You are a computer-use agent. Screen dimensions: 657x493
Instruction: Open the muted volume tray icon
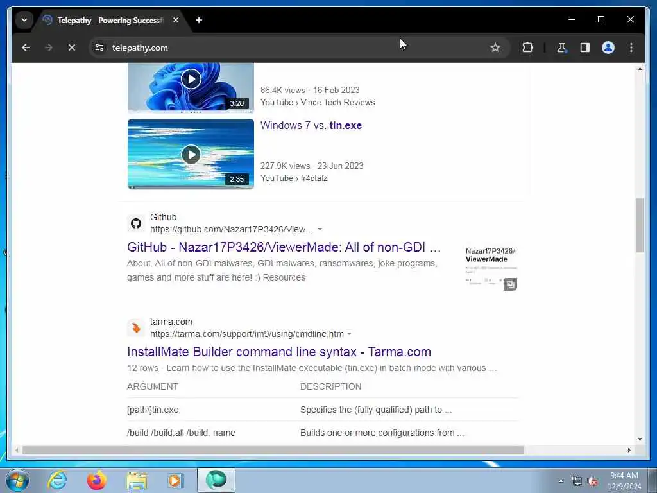point(592,481)
